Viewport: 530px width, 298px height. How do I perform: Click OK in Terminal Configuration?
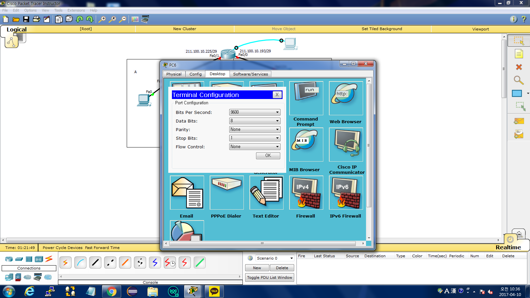pyautogui.click(x=268, y=156)
